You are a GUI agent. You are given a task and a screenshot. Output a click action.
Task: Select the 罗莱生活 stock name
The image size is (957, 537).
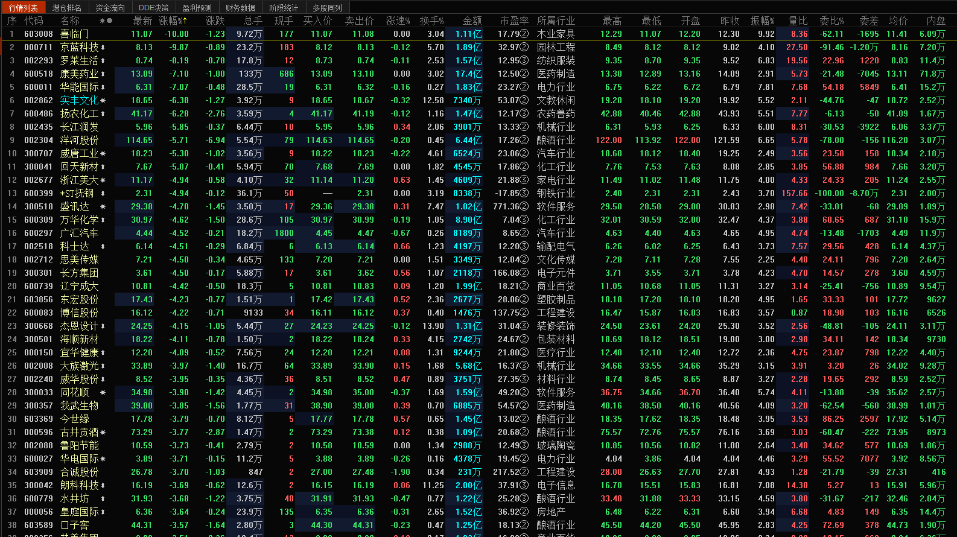[79, 60]
